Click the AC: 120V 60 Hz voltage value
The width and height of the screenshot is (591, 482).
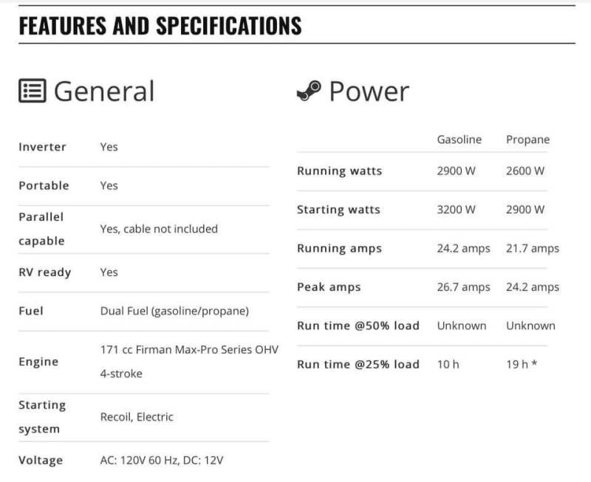(162, 461)
